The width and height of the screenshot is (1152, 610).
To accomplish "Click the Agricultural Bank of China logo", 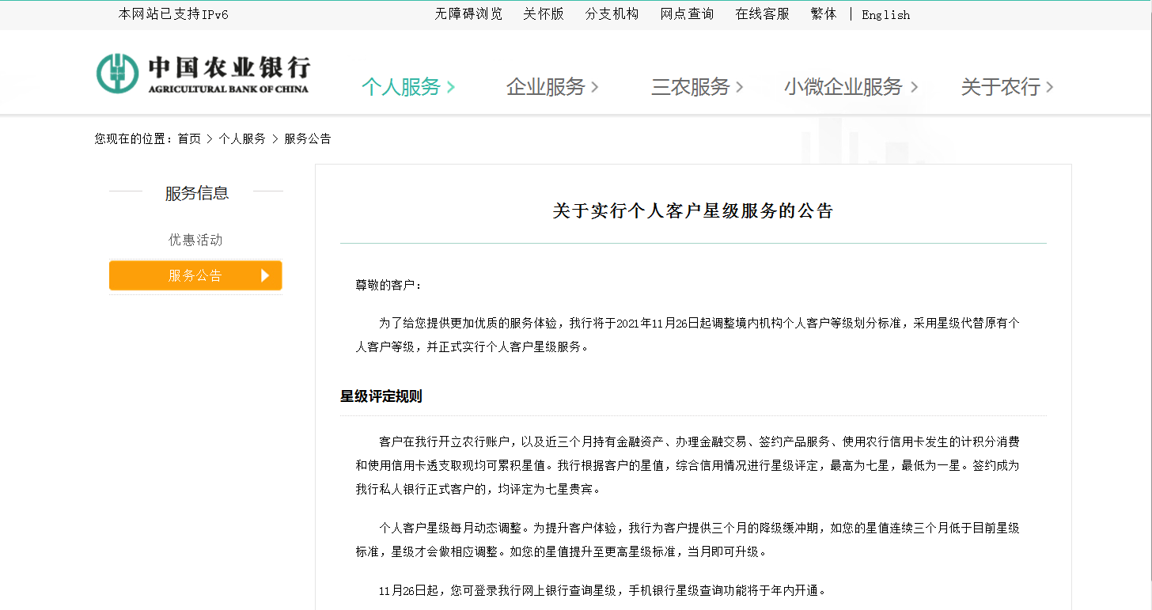I will click(x=202, y=71).
